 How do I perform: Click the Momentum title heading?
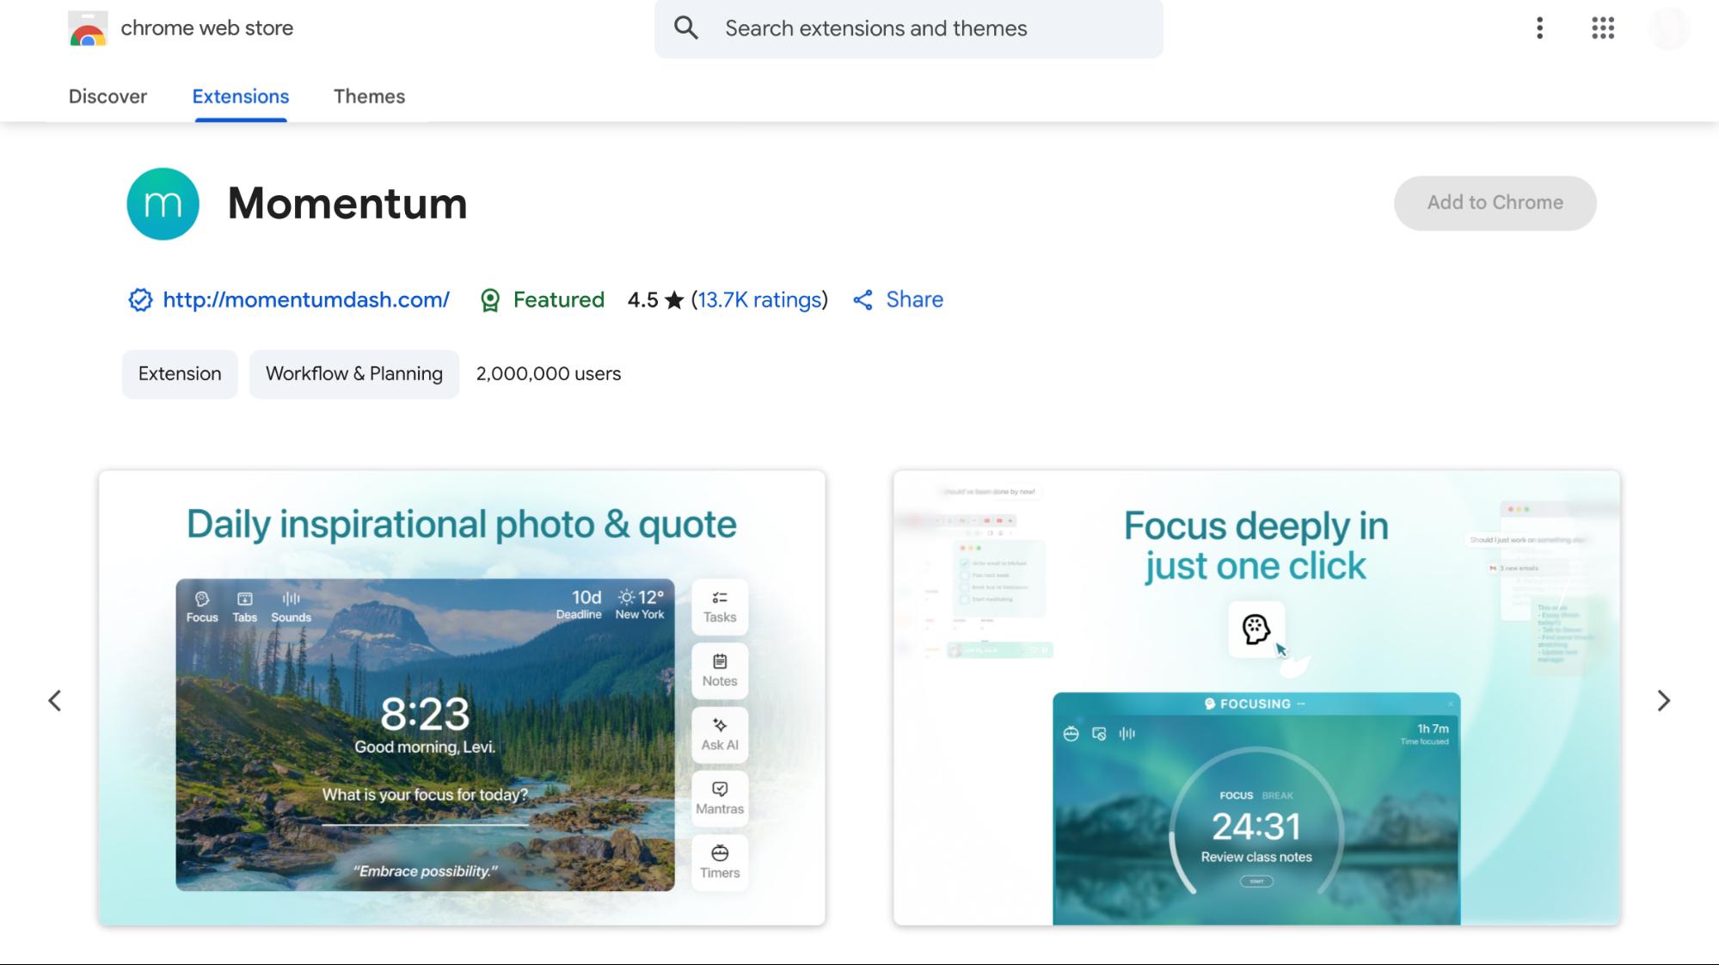pos(347,204)
